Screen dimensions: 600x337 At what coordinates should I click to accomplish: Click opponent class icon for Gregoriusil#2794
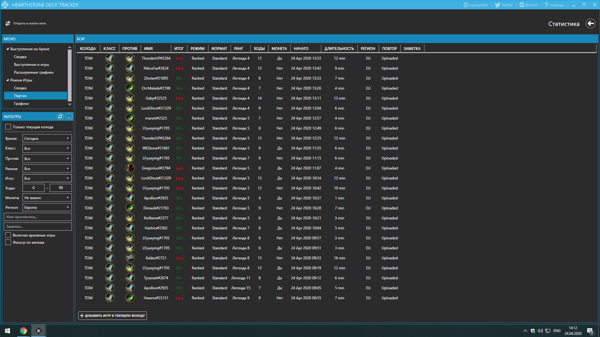click(x=130, y=168)
